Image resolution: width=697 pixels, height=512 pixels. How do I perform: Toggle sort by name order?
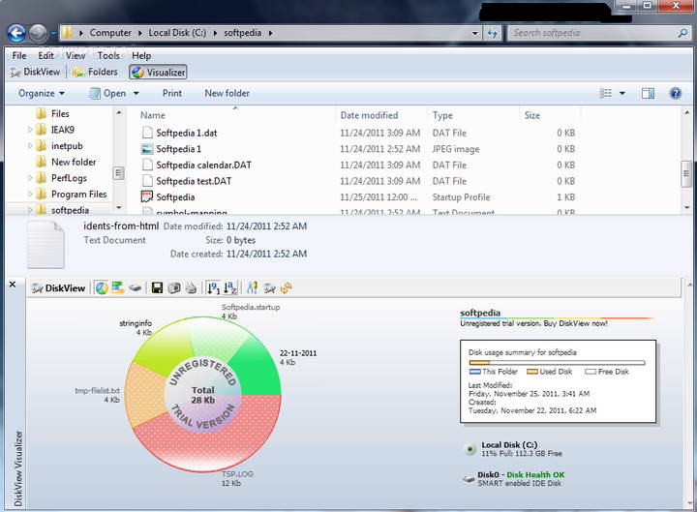[x=230, y=287]
